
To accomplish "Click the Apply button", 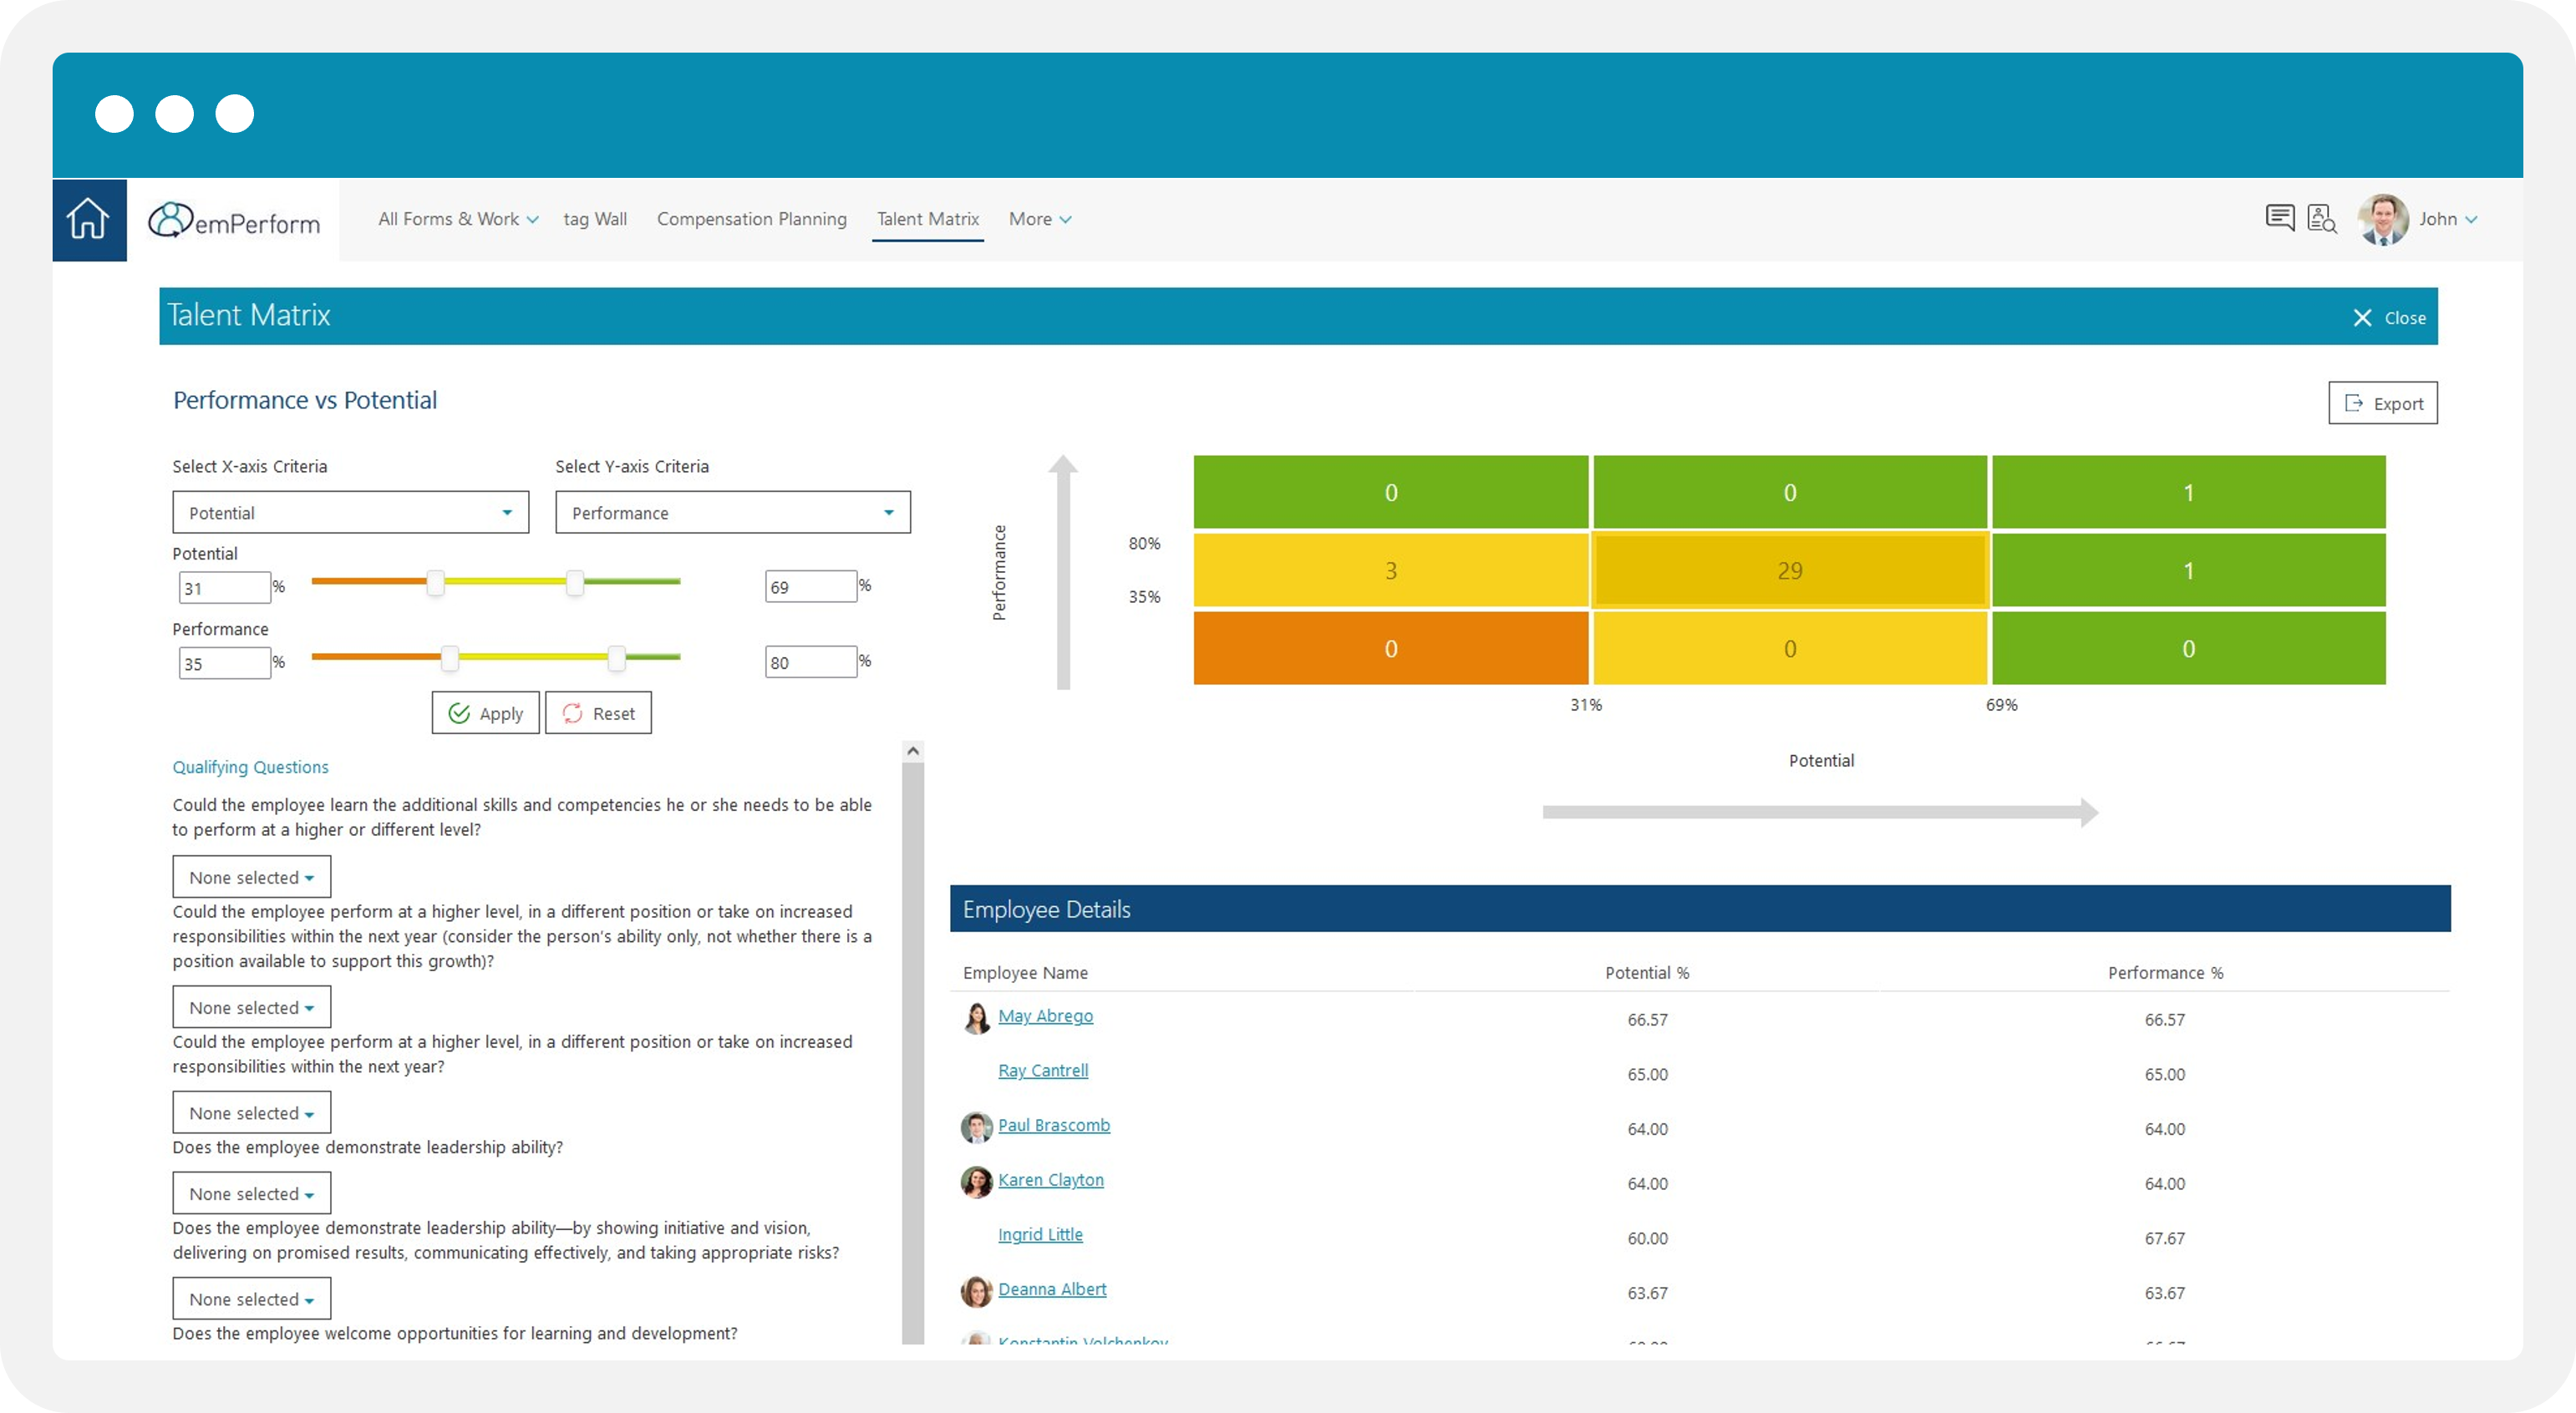I will (486, 713).
